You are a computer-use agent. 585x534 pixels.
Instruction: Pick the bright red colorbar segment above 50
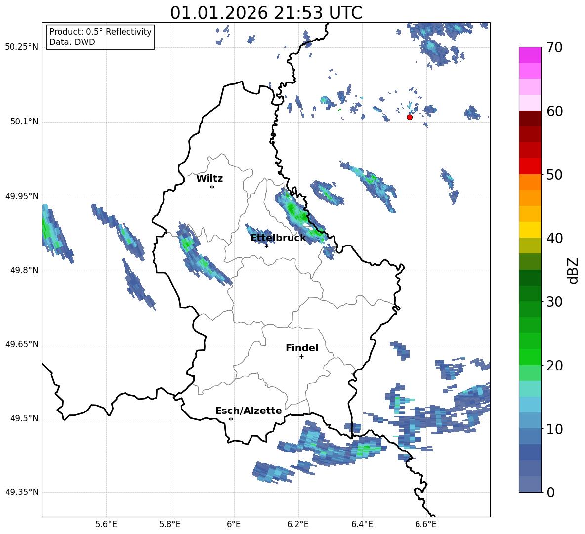click(x=530, y=166)
